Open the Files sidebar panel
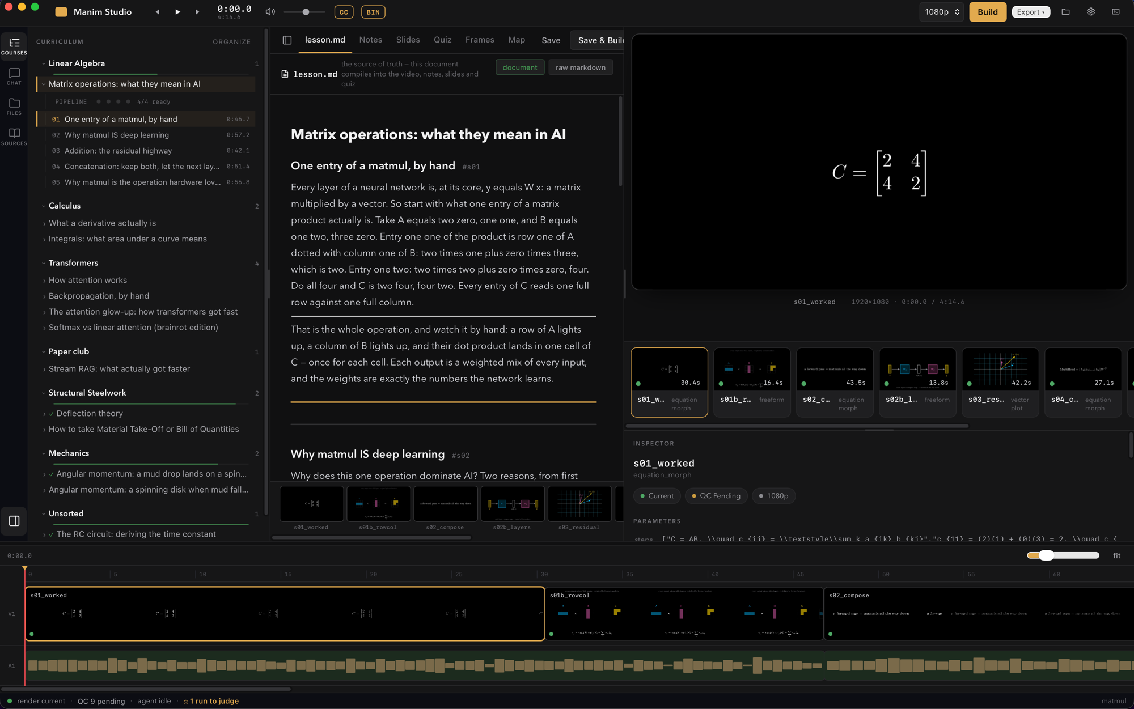This screenshot has width=1134, height=709. 14,107
